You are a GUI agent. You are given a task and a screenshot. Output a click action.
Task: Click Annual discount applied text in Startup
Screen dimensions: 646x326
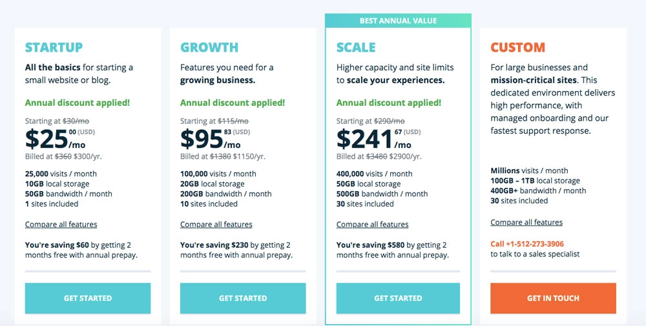pyautogui.click(x=78, y=103)
